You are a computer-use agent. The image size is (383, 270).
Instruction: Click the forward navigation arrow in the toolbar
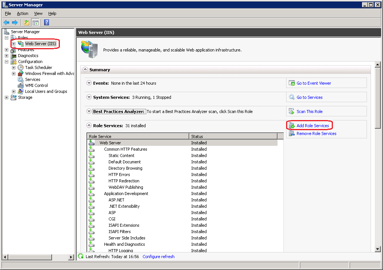click(x=15, y=22)
